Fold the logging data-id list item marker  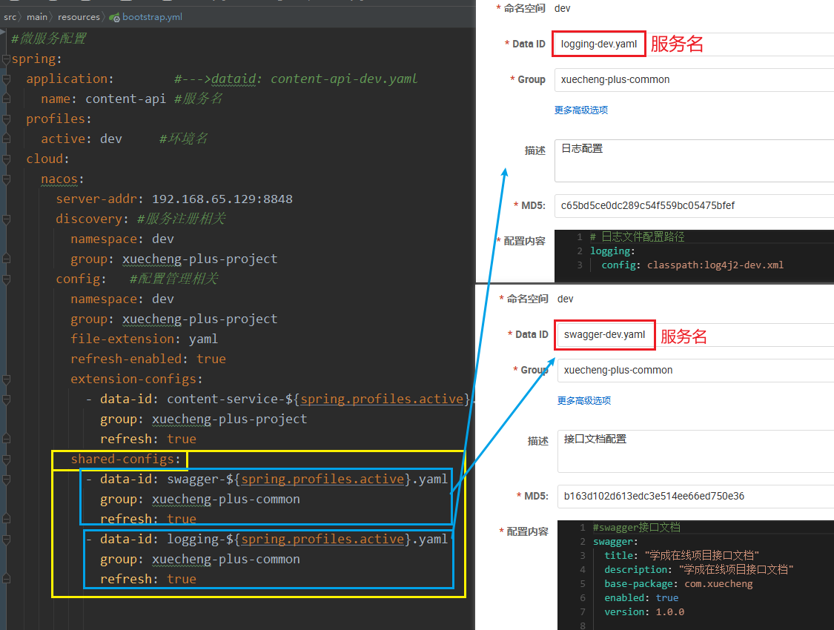(7, 540)
